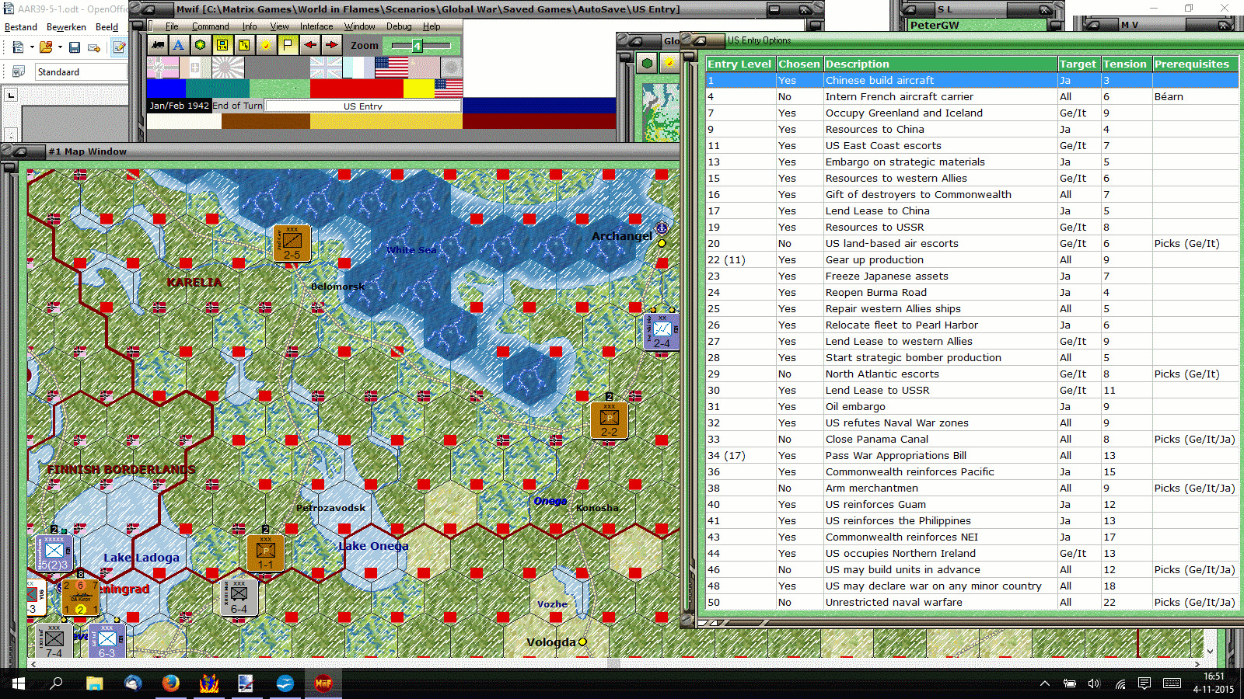Open the Standaard paragraph style combo box
The width and height of the screenshot is (1244, 699).
tap(81, 72)
